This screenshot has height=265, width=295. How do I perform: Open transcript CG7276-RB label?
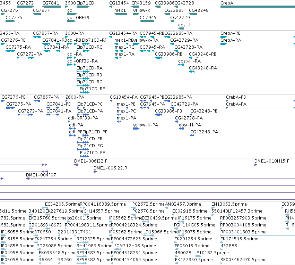click(13, 40)
